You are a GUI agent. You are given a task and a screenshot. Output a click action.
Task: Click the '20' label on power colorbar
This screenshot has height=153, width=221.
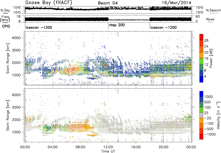tap(206, 52)
